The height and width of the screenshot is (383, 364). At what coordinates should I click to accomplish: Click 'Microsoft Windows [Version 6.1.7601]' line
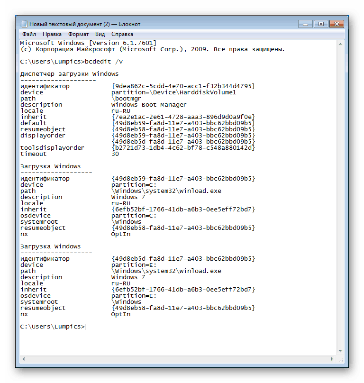pos(88,43)
